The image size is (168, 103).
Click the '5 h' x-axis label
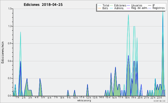tap(43, 97)
